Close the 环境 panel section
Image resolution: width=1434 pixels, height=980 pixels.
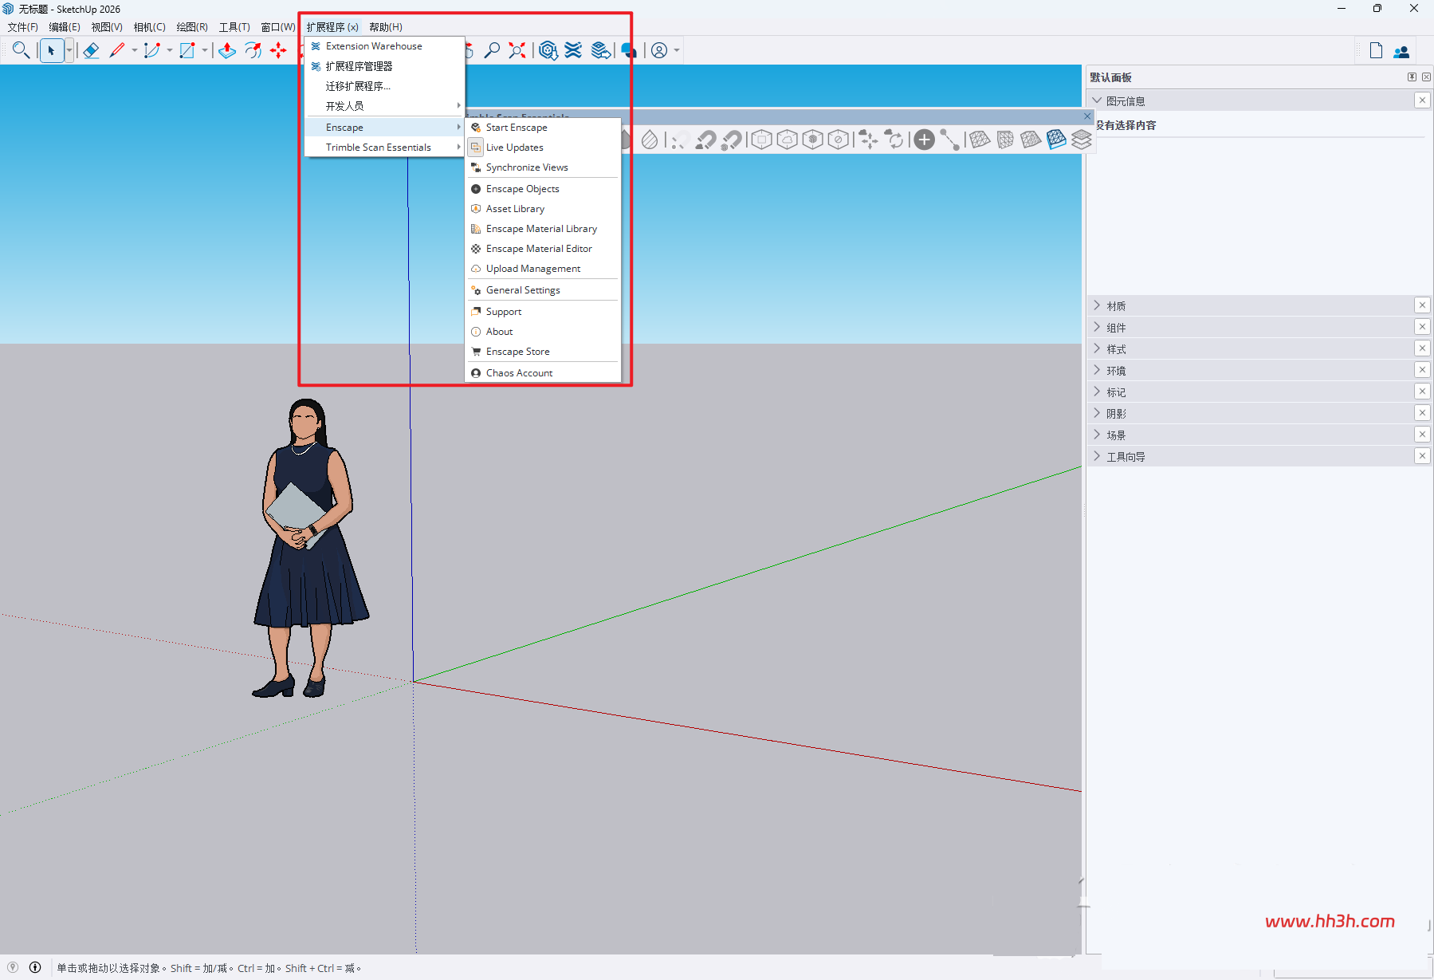1422,369
